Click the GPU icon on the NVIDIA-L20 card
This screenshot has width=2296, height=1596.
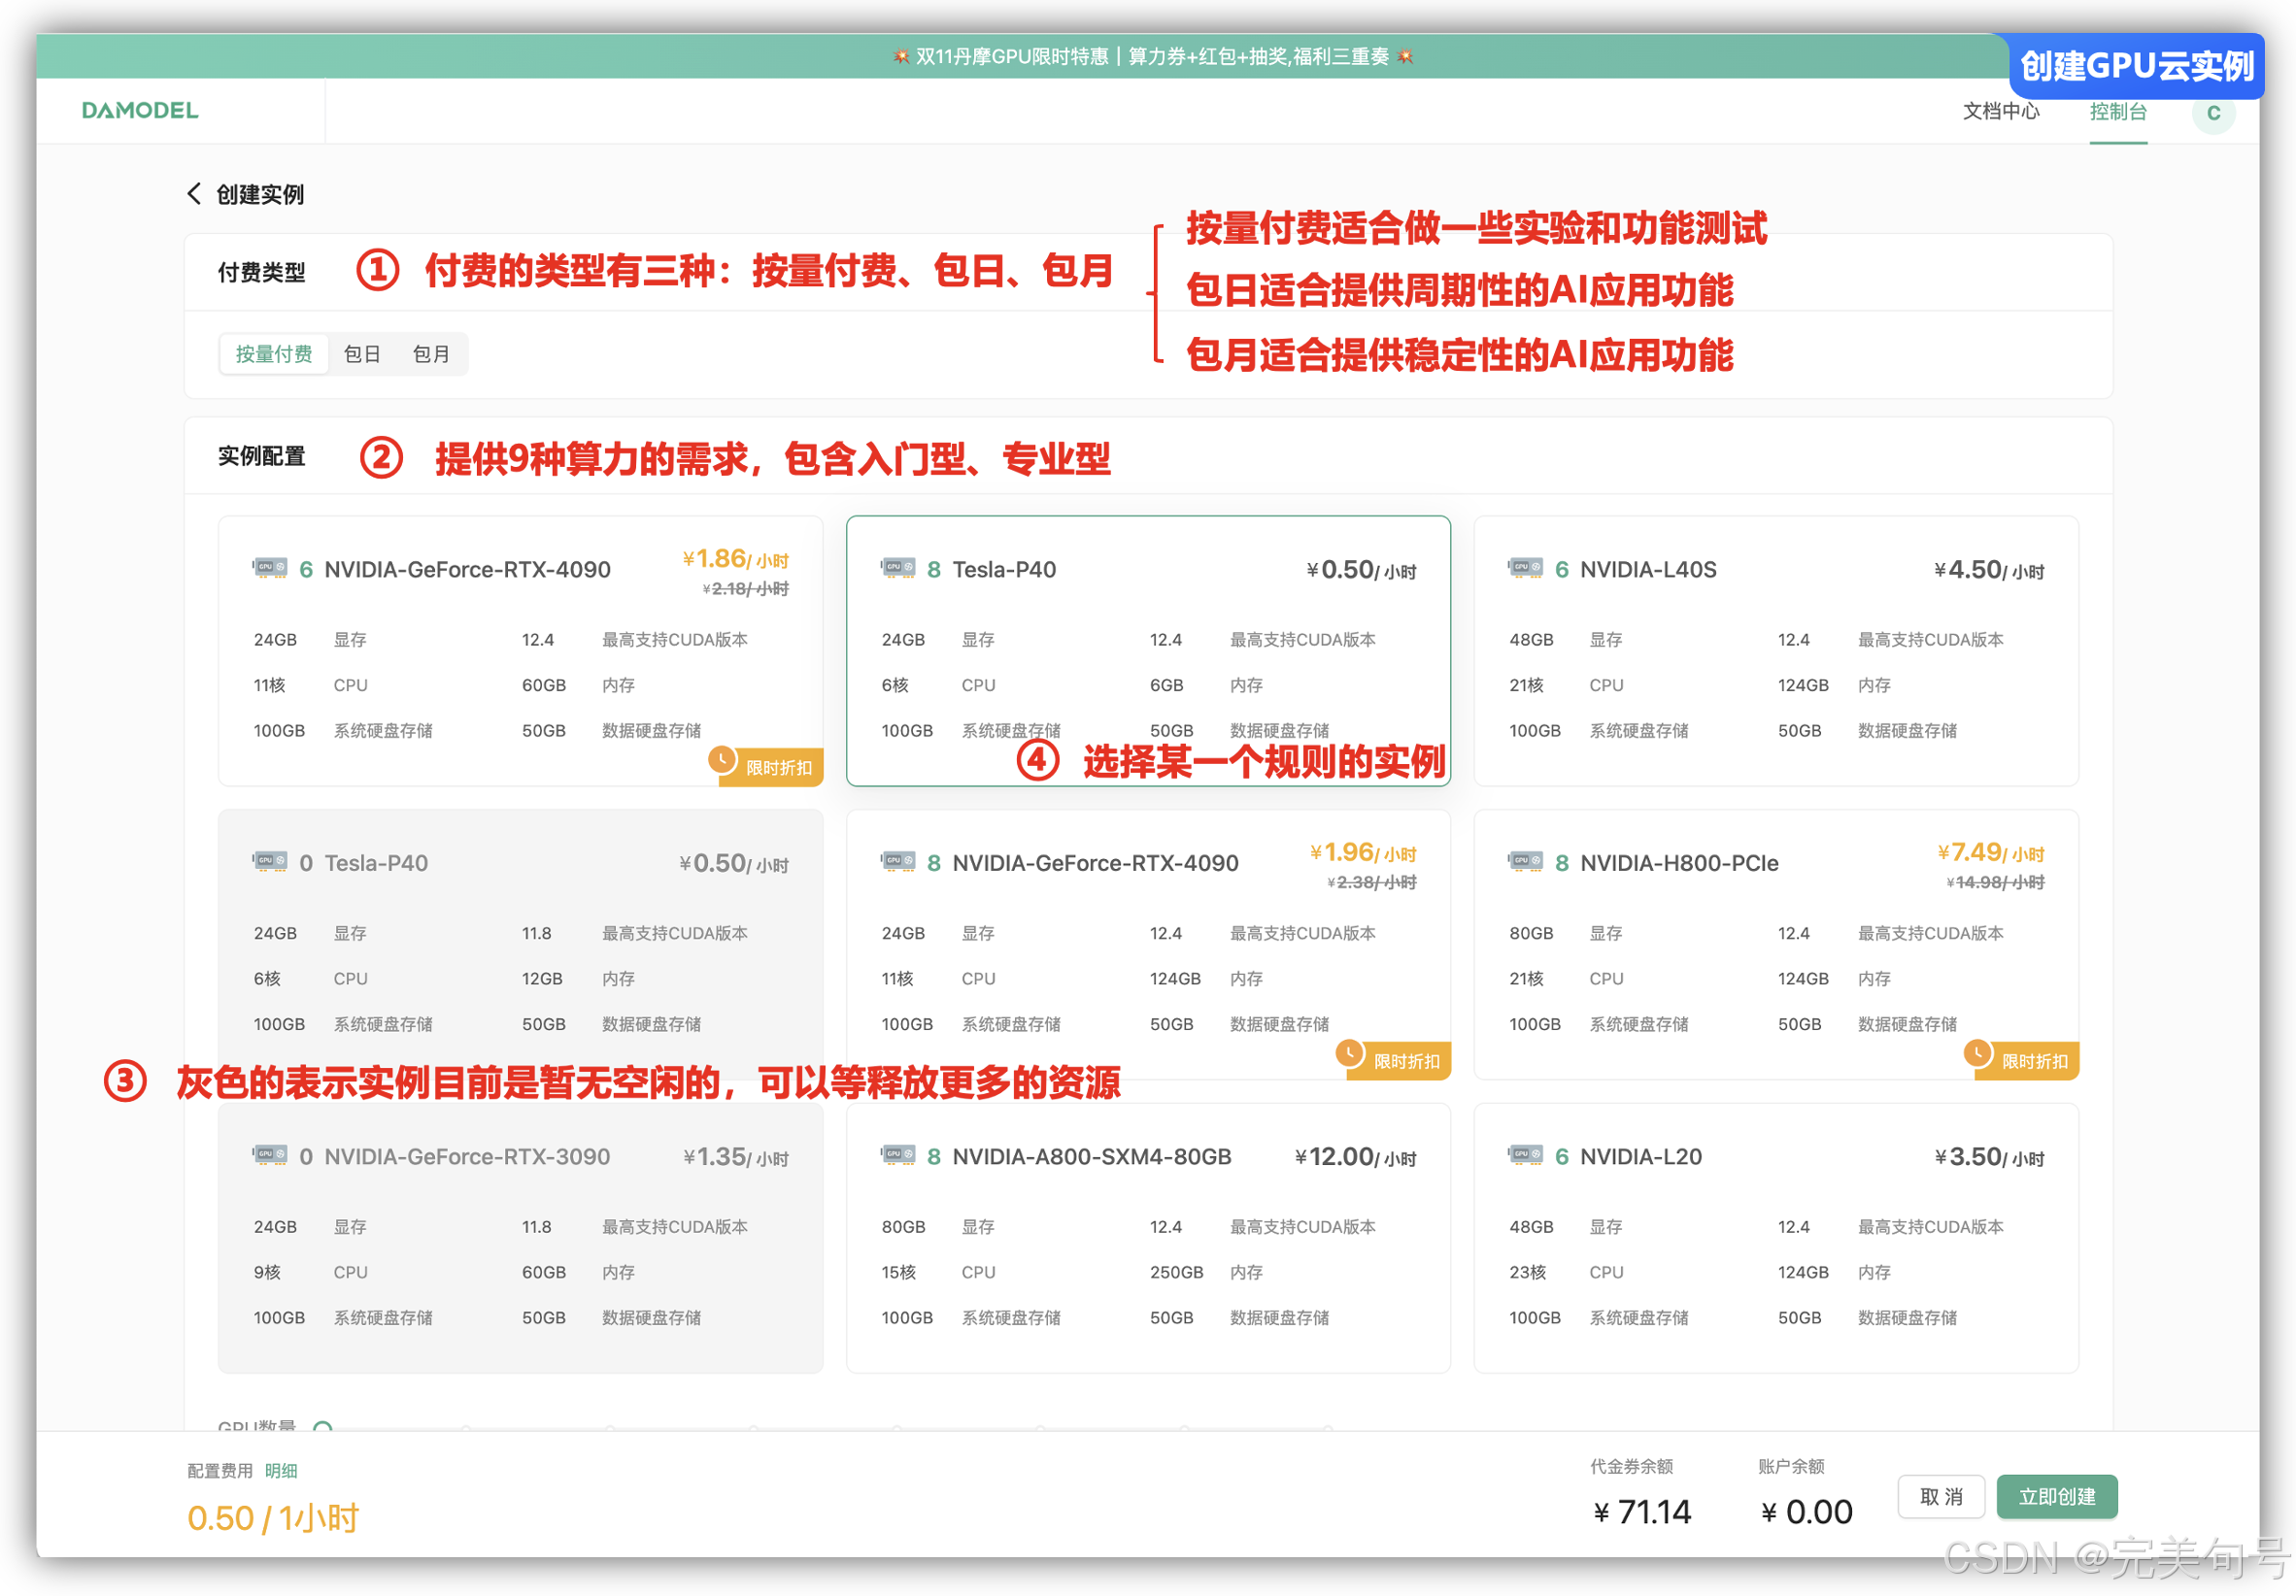(1525, 1155)
